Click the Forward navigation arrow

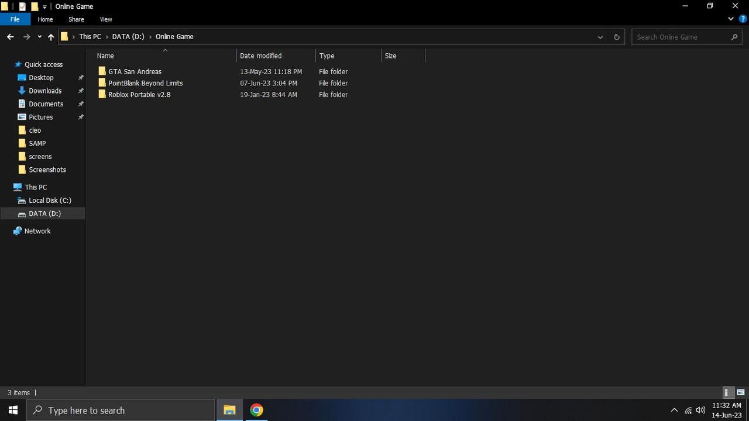26,37
